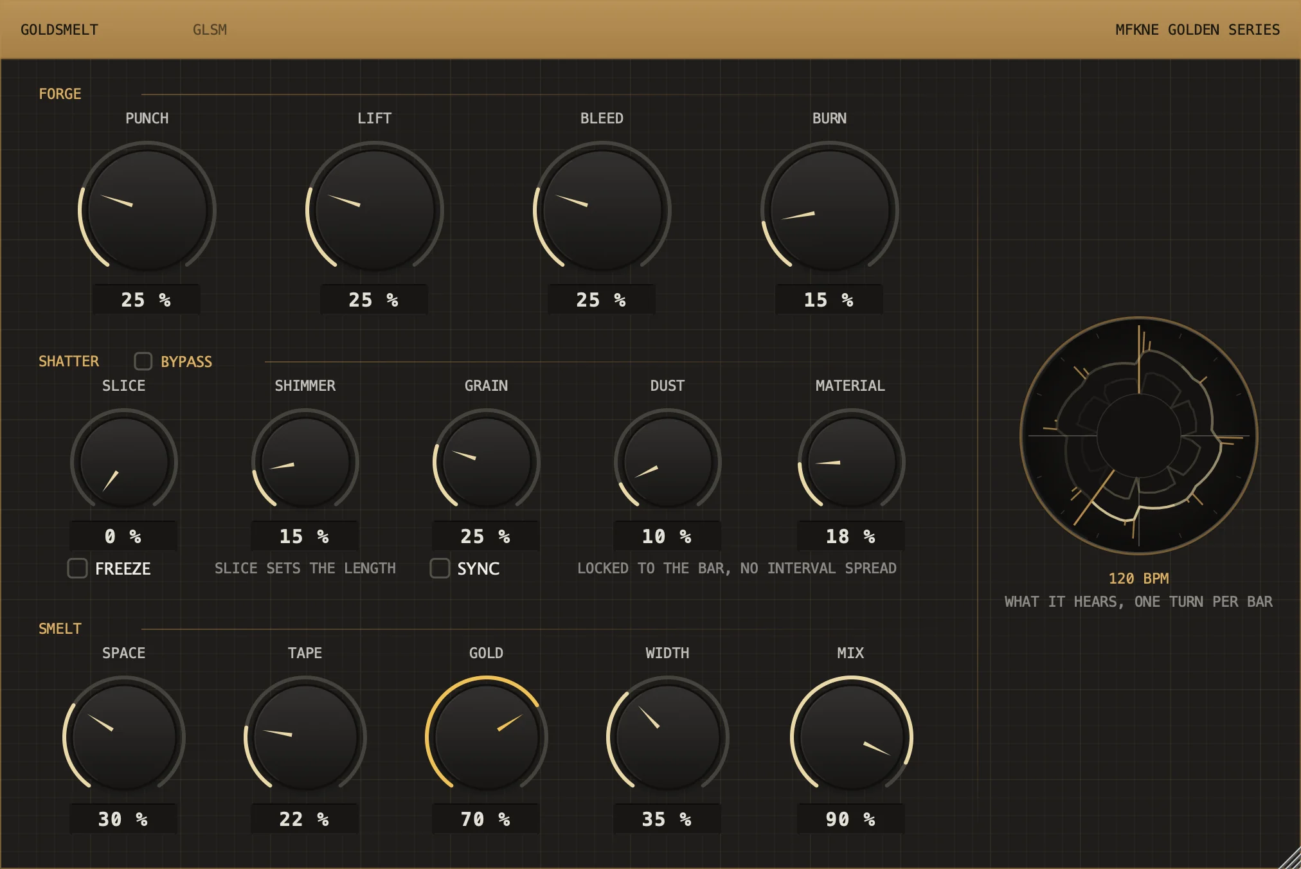Click the BLEED knob
This screenshot has width=1301, height=869.
(x=602, y=210)
